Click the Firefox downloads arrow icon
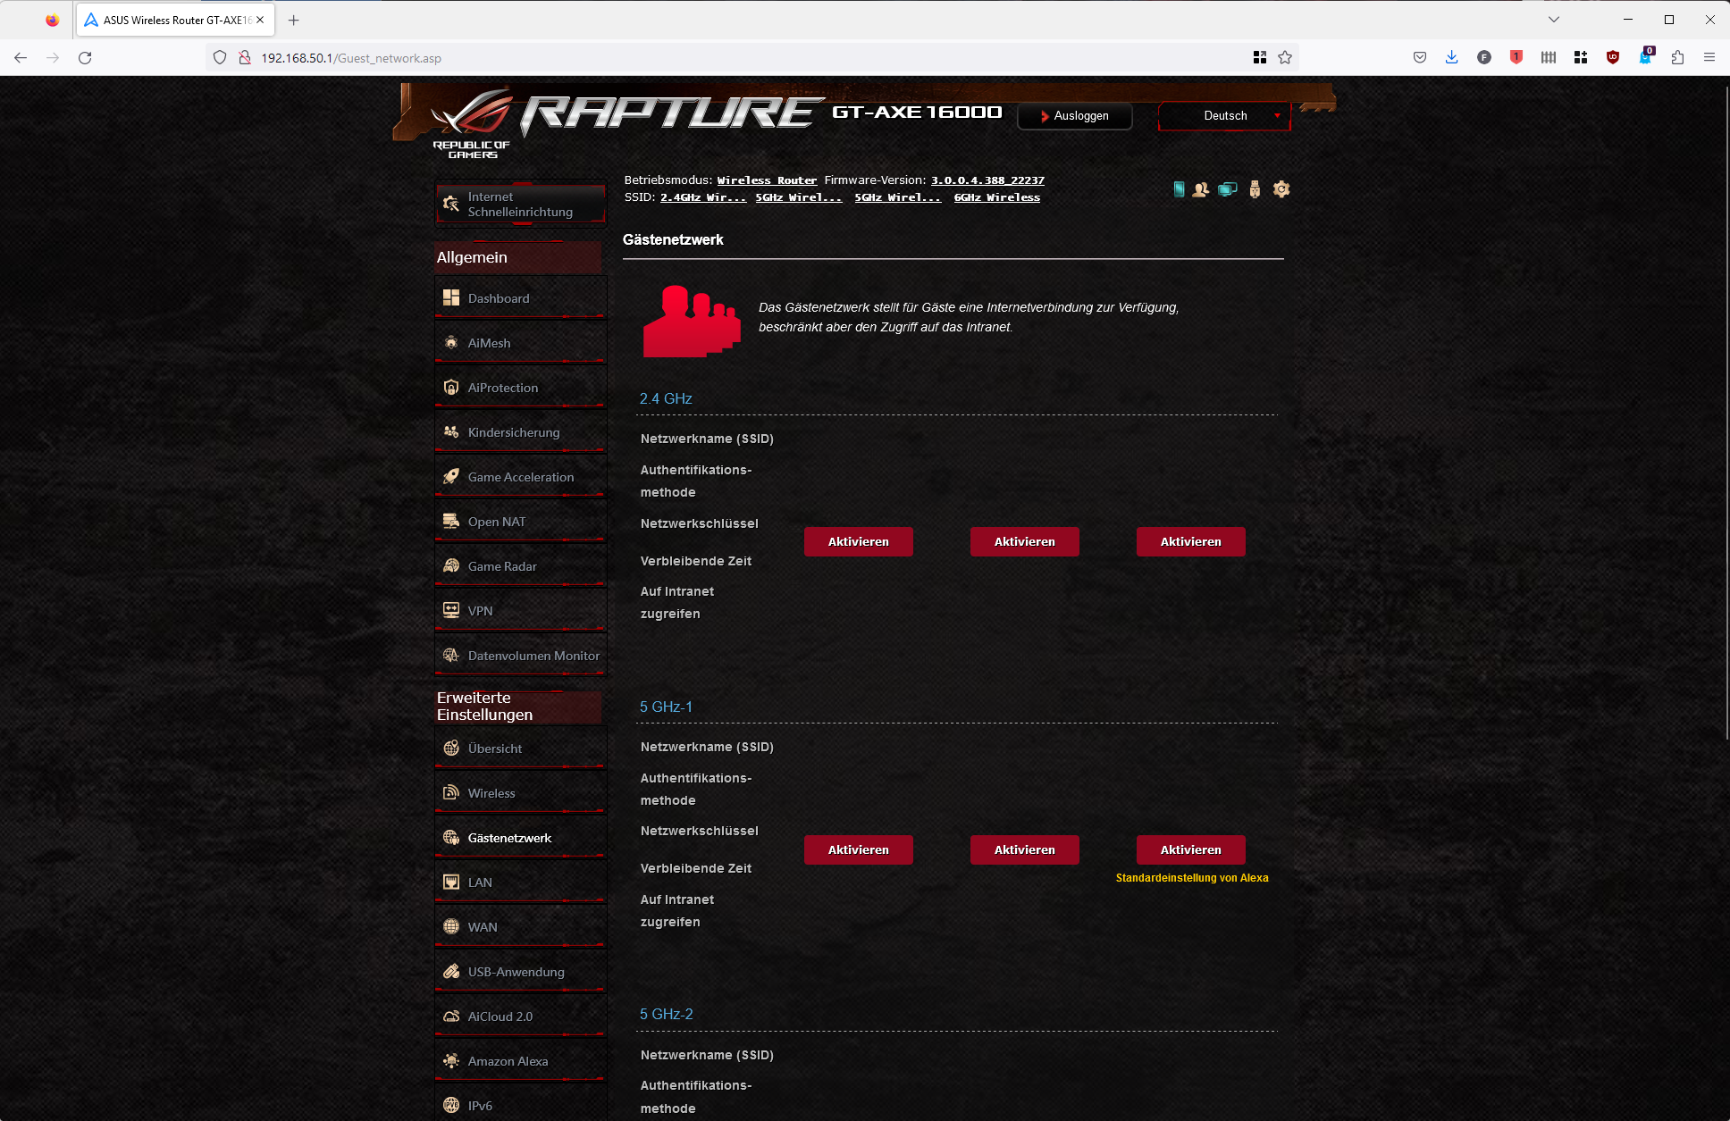The height and width of the screenshot is (1121, 1730). coord(1451,58)
